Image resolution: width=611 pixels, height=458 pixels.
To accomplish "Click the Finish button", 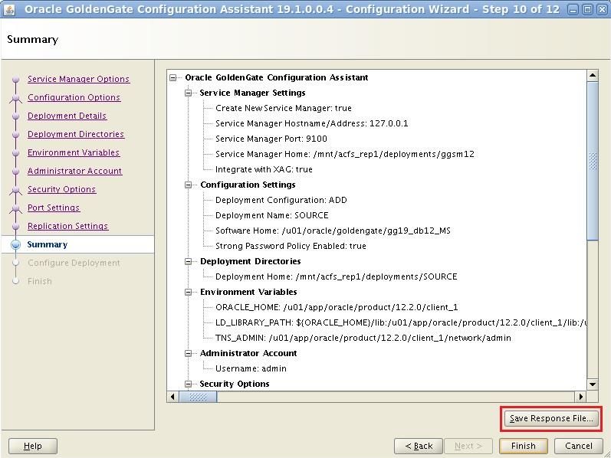I will tap(524, 446).
